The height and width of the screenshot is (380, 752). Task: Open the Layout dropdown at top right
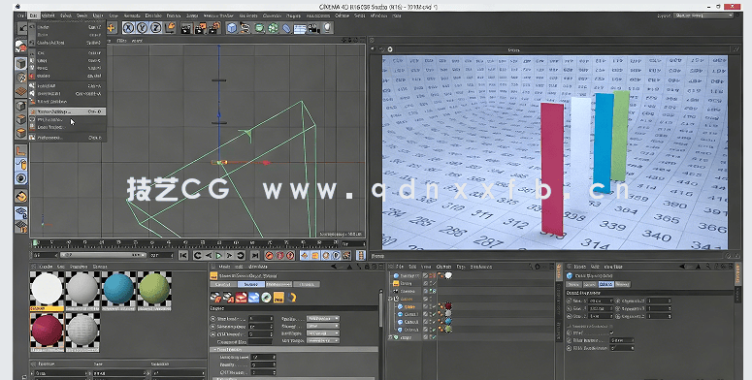tap(703, 16)
